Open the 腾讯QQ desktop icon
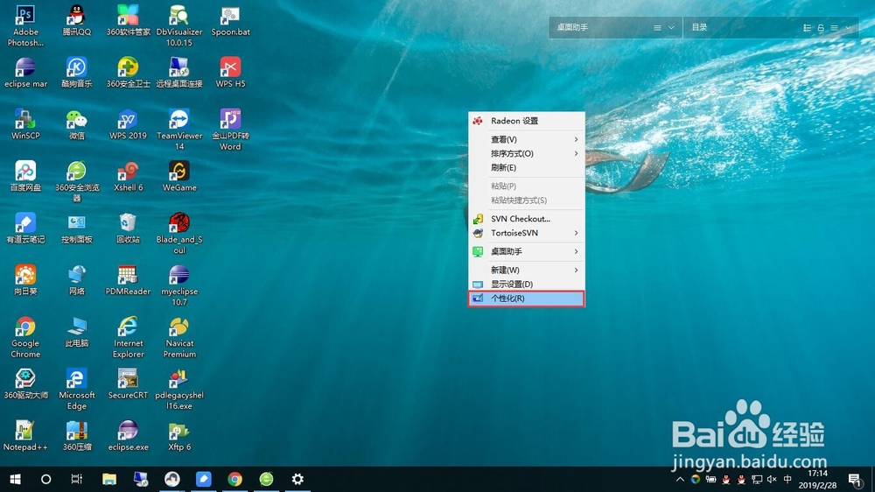The height and width of the screenshot is (492, 875). 76,21
